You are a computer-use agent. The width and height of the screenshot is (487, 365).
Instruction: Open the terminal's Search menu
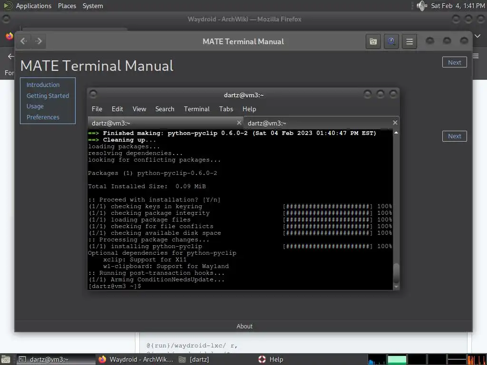coord(165,109)
